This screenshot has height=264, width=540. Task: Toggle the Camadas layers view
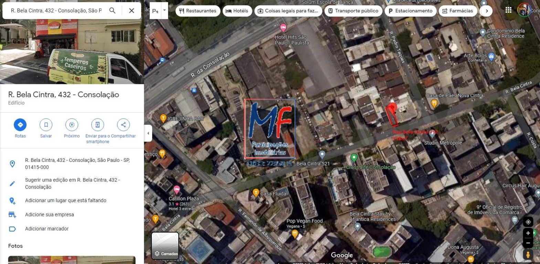pyautogui.click(x=165, y=246)
